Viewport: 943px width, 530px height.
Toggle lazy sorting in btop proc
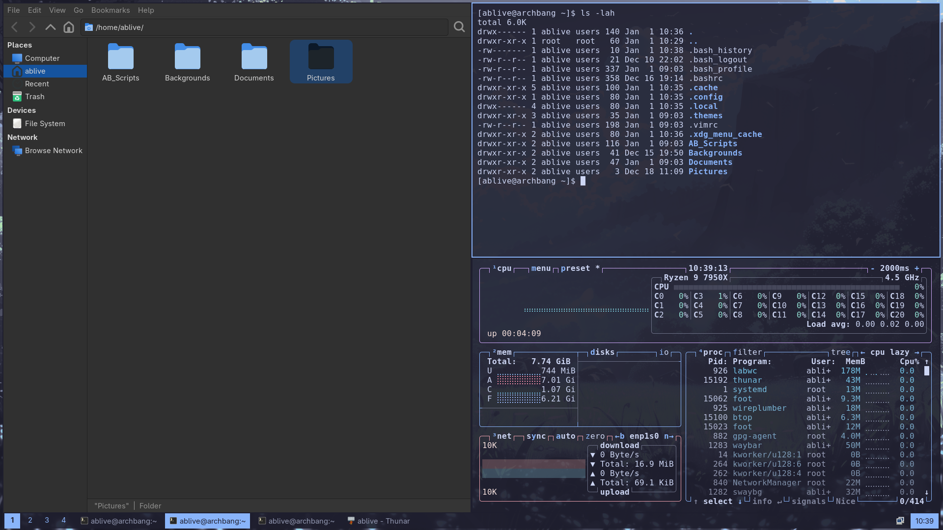click(899, 352)
